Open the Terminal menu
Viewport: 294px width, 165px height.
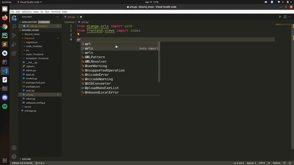(x=56, y=11)
